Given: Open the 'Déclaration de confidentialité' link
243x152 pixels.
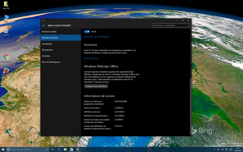Looking at the screenshot, I should [x=96, y=37].
